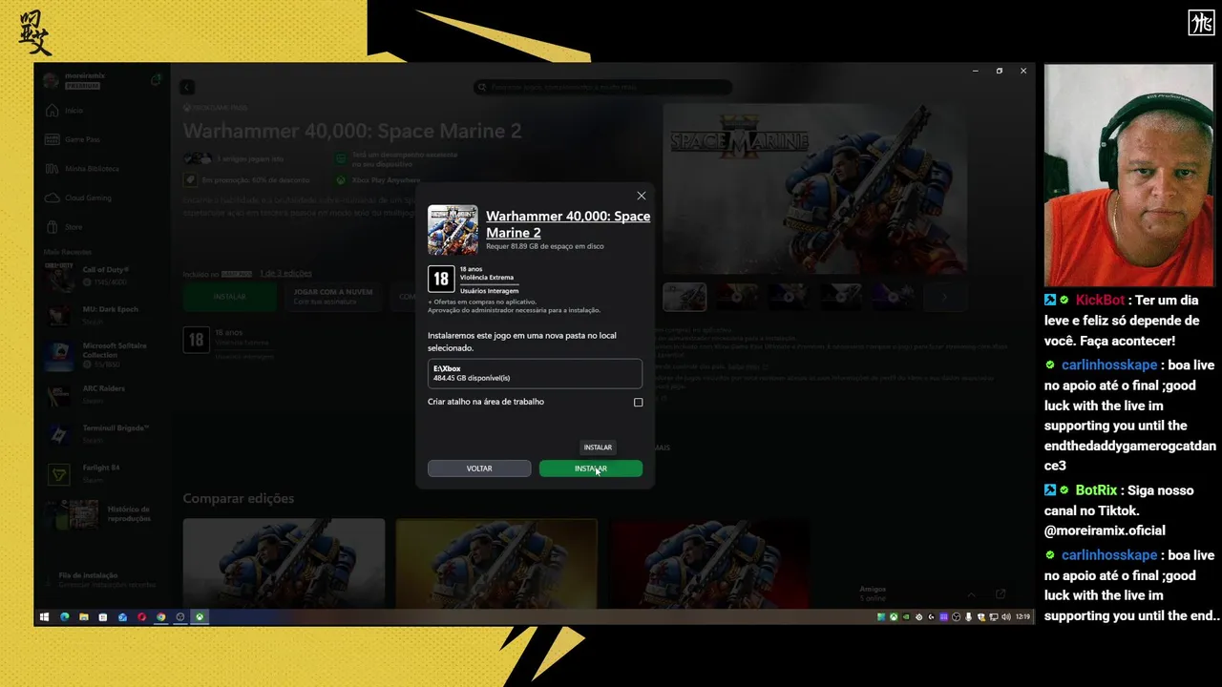Viewport: 1222px width, 687px height.
Task: Open File Explorer from the taskbar
Action: tap(84, 617)
